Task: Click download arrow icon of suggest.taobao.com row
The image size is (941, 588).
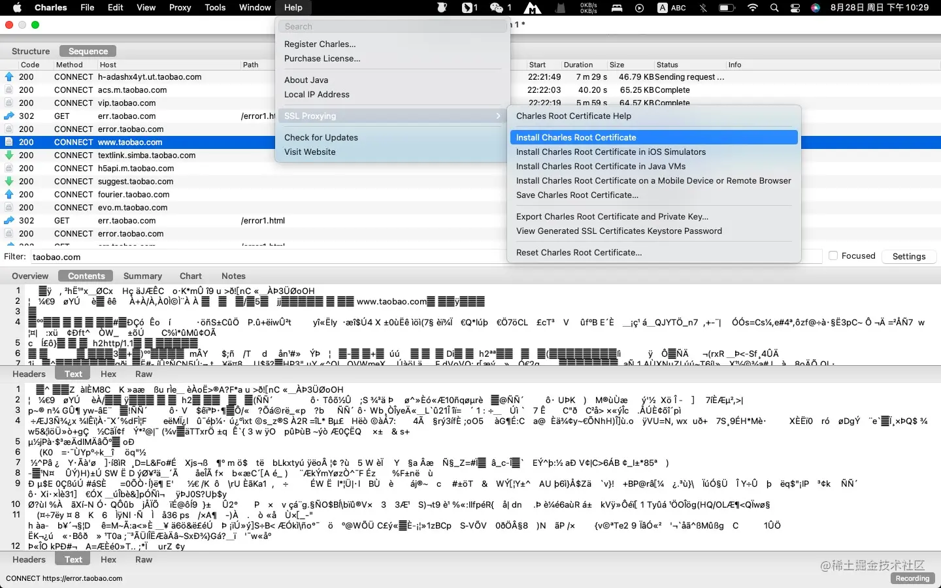Action: (x=9, y=182)
